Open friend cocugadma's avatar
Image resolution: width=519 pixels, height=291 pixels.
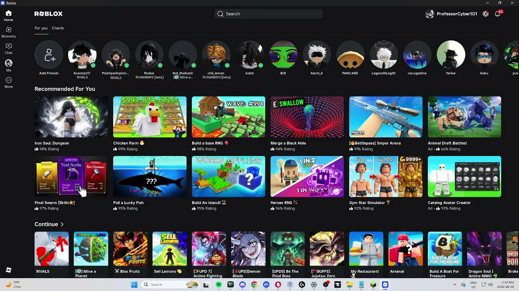(x=417, y=55)
